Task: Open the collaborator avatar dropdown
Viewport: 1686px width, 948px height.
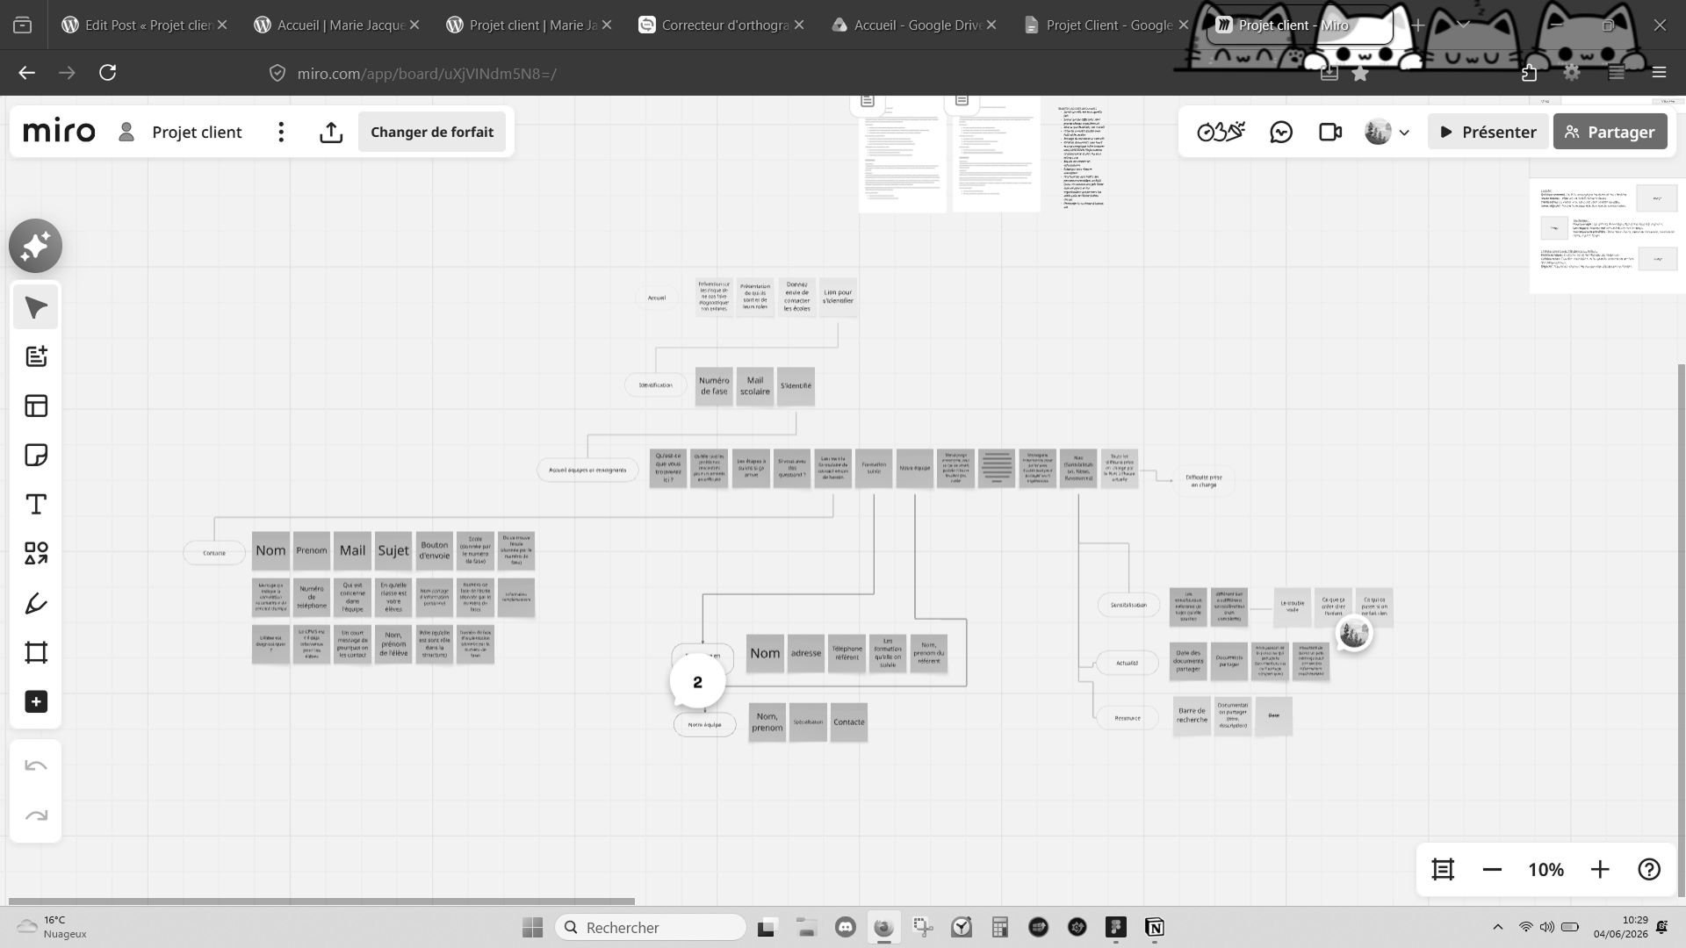Action: point(1388,132)
